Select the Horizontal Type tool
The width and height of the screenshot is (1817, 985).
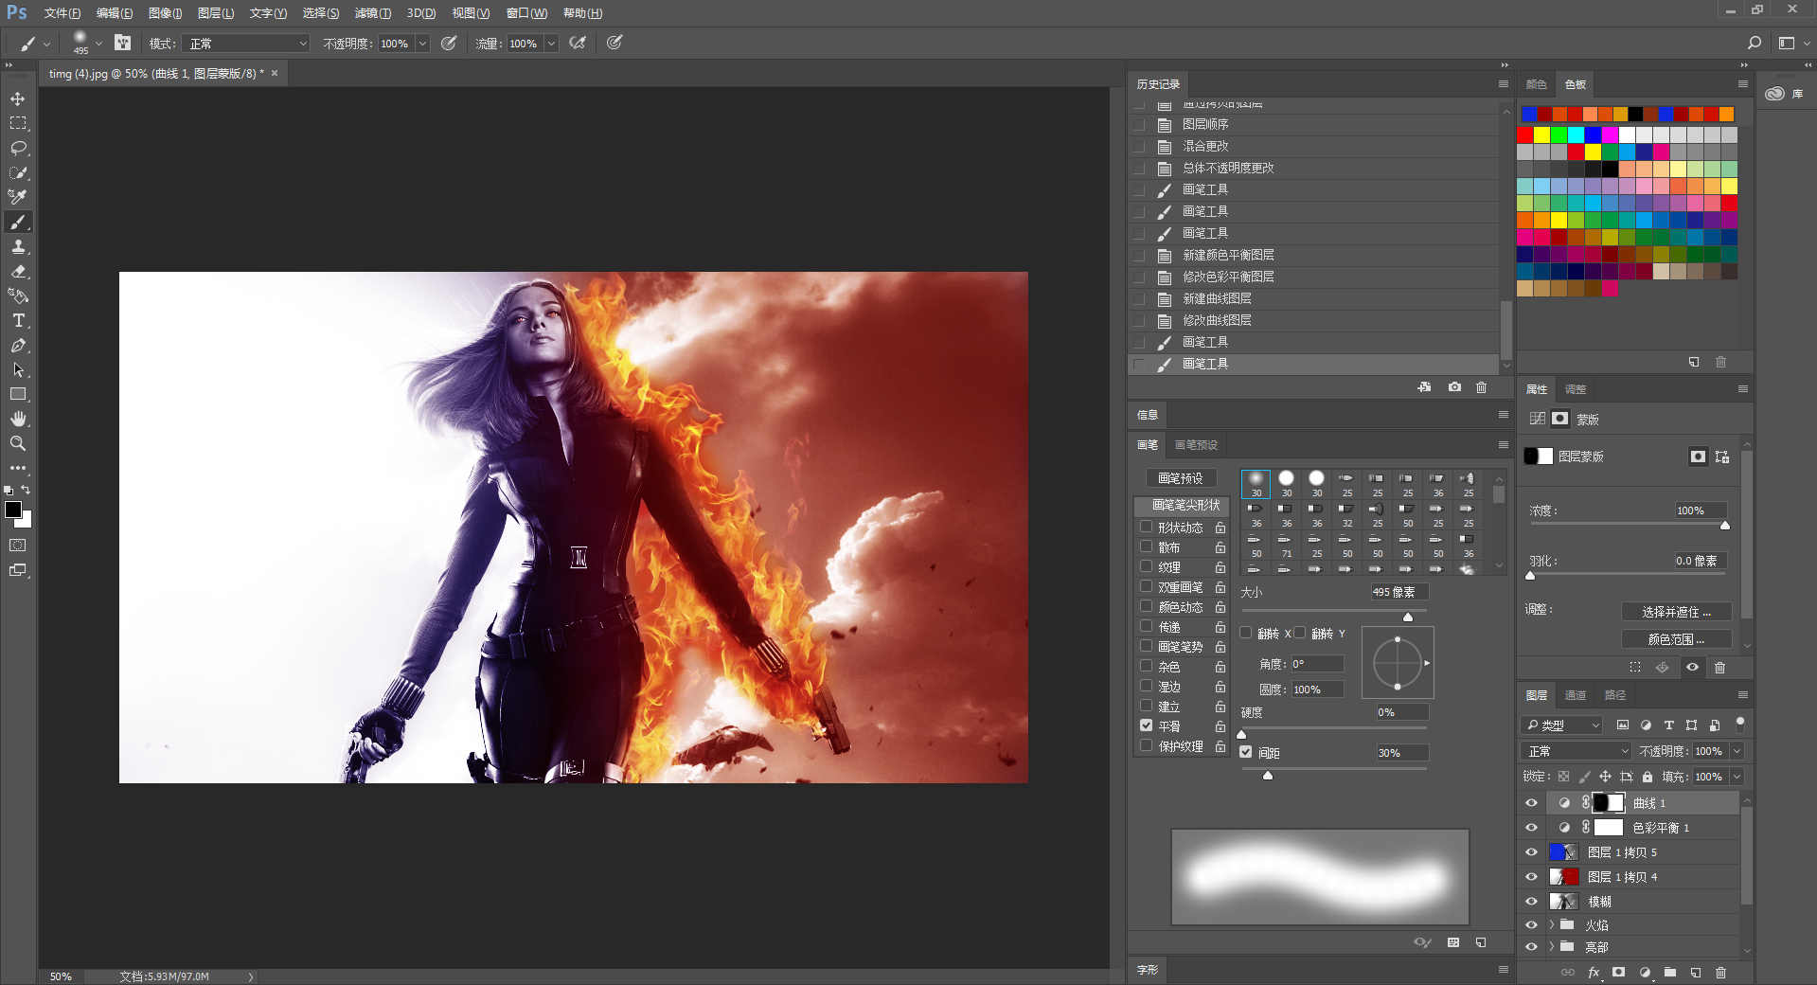(x=18, y=320)
